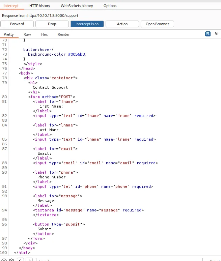Click the textarea id="message" line
The image size is (221, 261).
click(88, 210)
